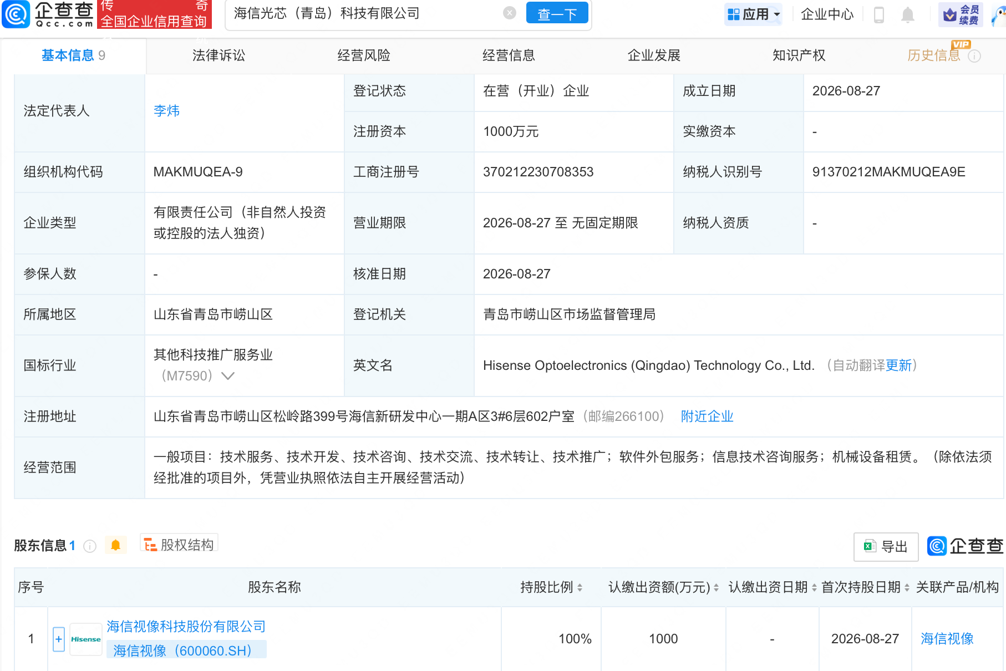Click the 查一下 search button
The image size is (1006, 671).
click(x=557, y=14)
